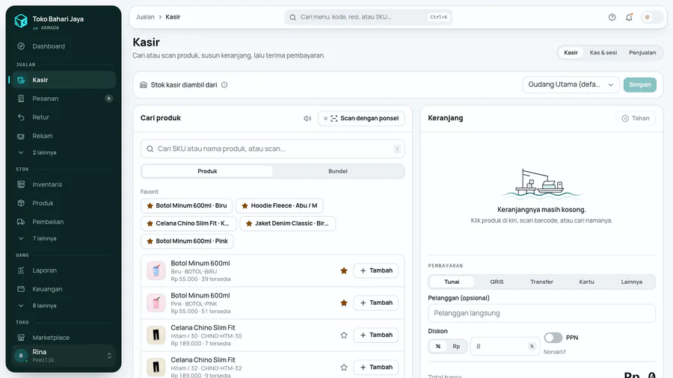
Task: Open the Dashboard compass icon in sidebar
Action: (x=21, y=46)
